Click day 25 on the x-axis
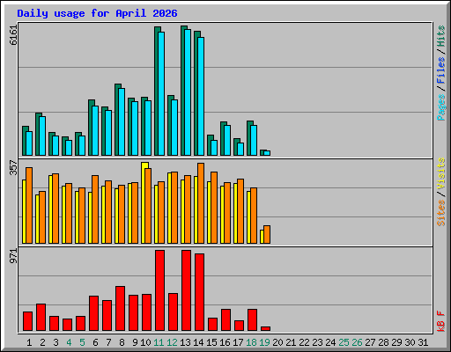451x352 pixels. click(x=344, y=342)
